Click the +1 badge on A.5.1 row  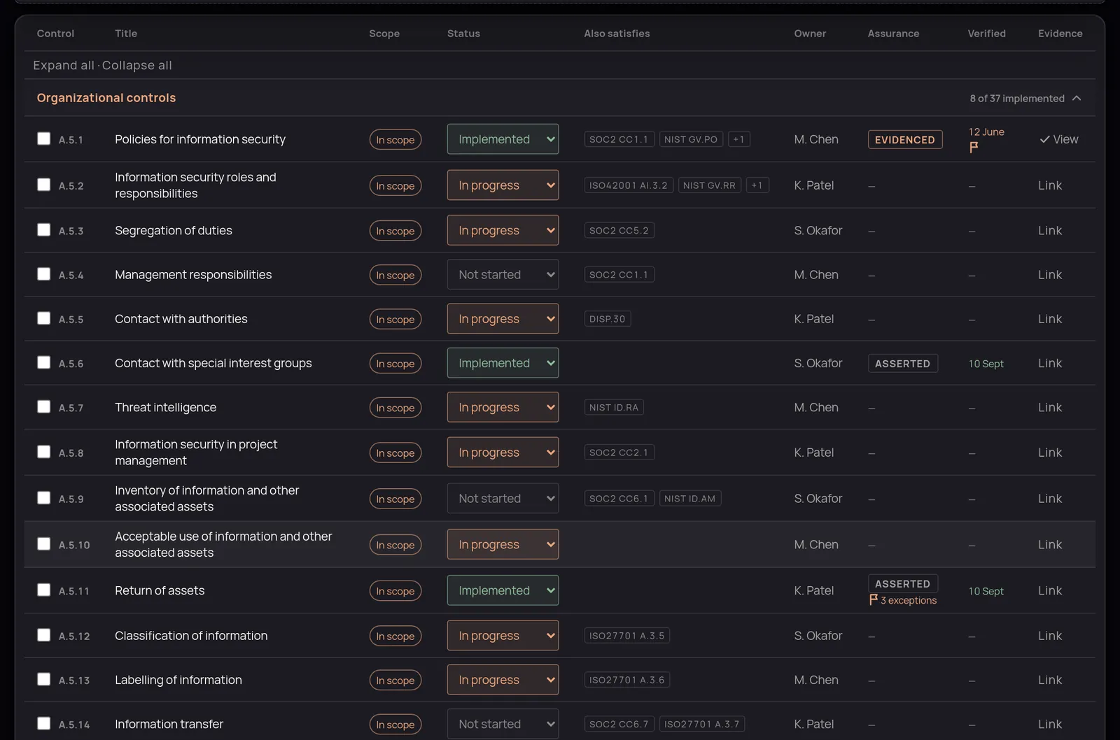tap(739, 139)
